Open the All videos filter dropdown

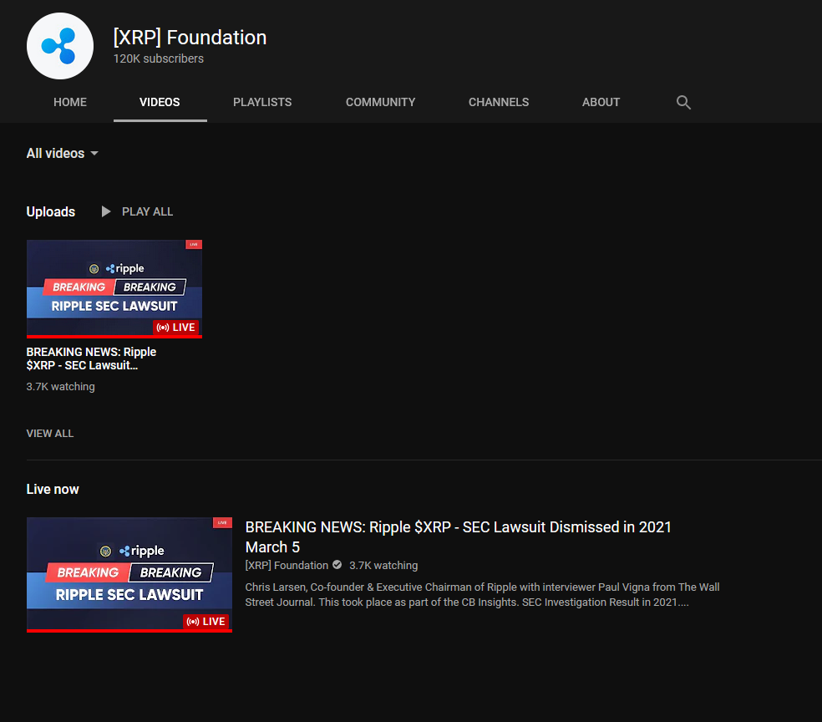tap(55, 153)
